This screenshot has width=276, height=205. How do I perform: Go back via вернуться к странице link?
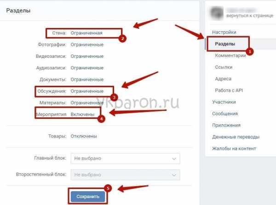pyautogui.click(x=250, y=16)
